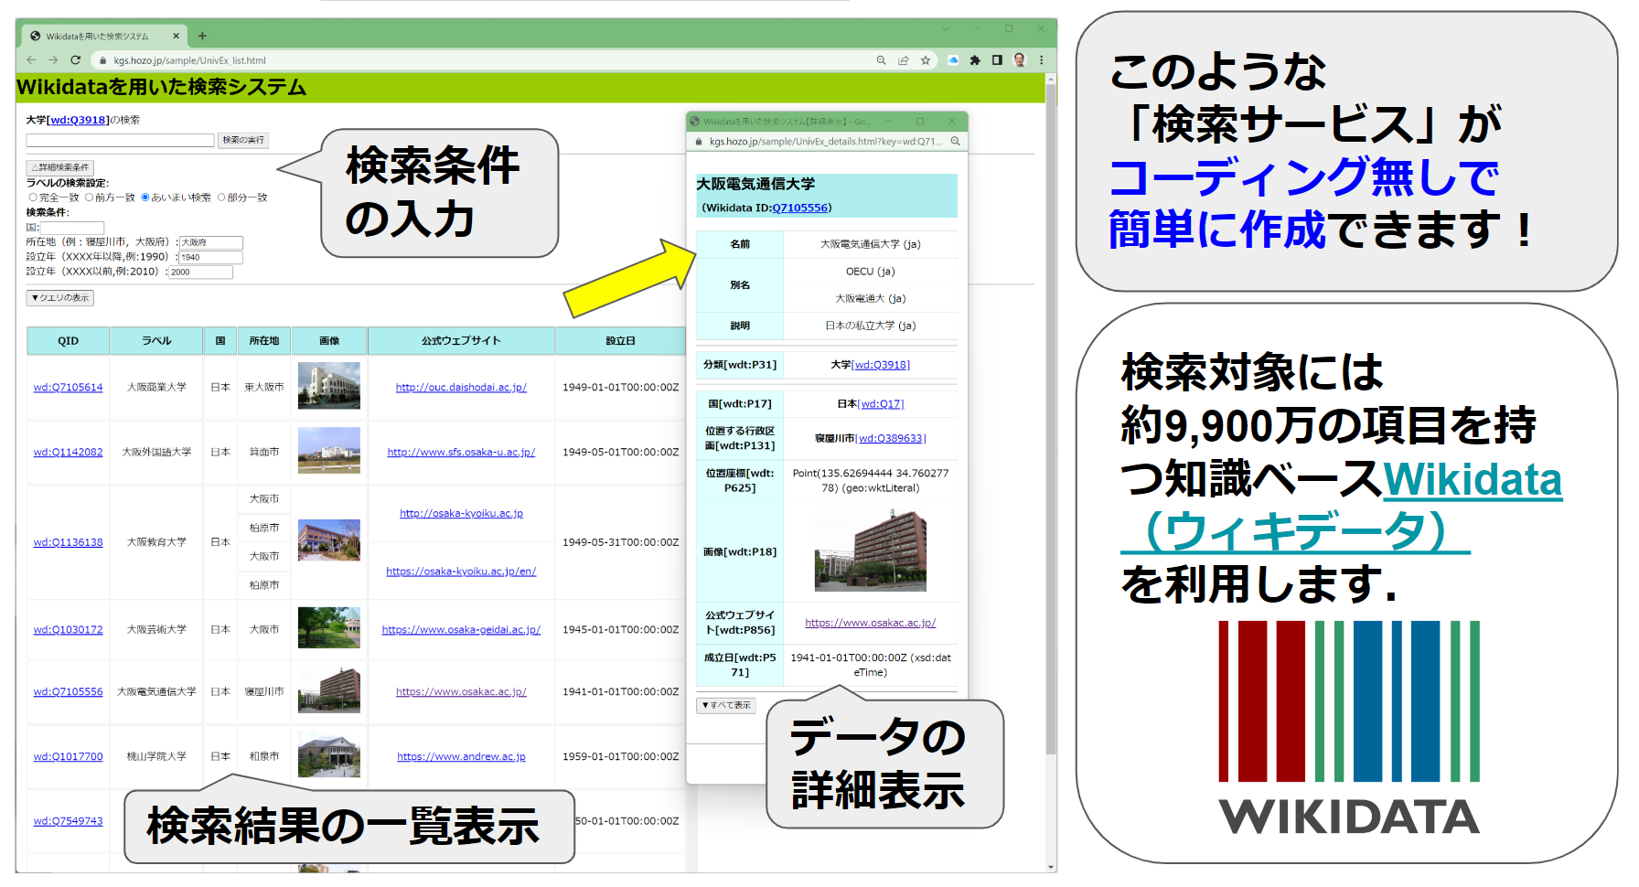Click the 大阪芸術大学 campus thumbnail

pyautogui.click(x=329, y=628)
